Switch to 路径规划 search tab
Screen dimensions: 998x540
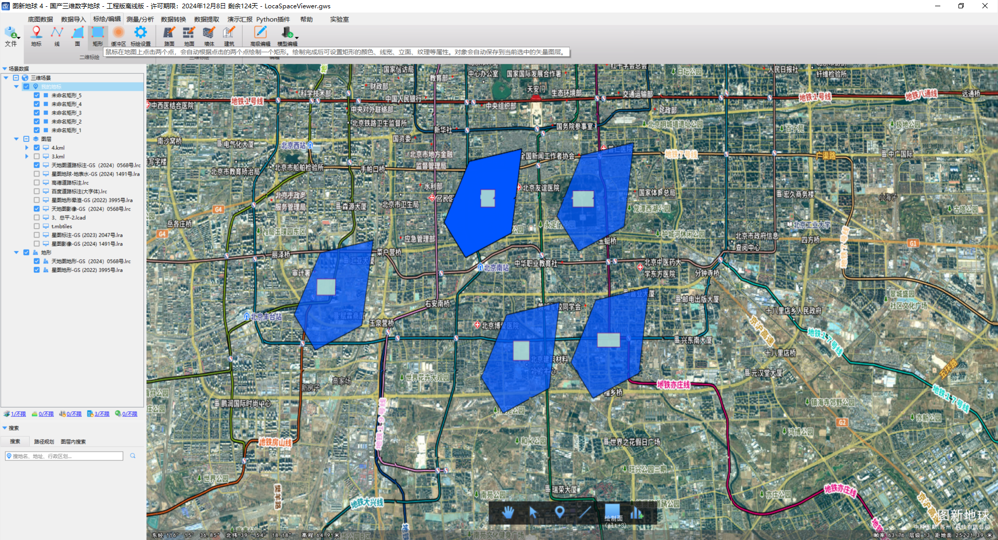pyautogui.click(x=44, y=442)
